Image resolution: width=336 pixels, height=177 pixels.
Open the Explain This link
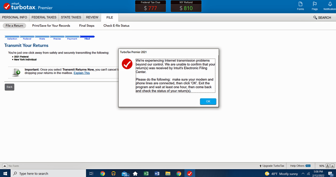[x=82, y=73]
